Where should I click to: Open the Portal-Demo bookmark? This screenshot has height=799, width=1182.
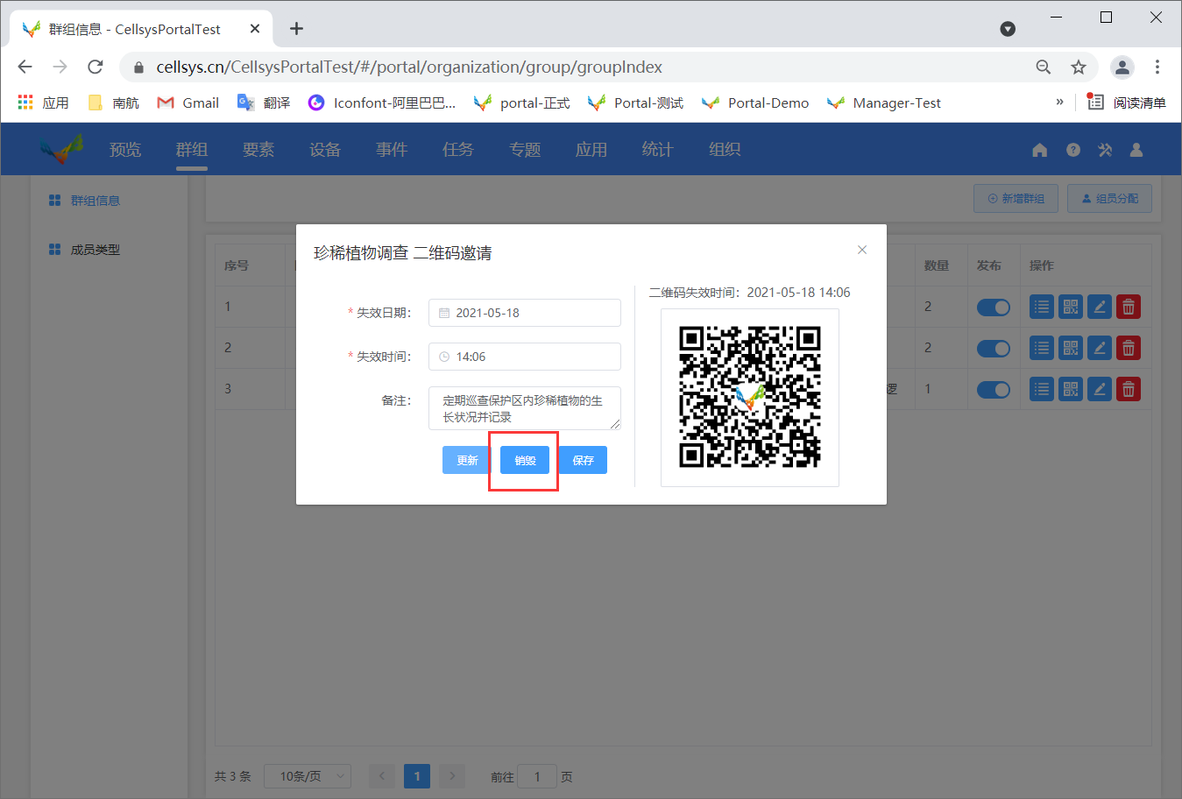tap(755, 103)
